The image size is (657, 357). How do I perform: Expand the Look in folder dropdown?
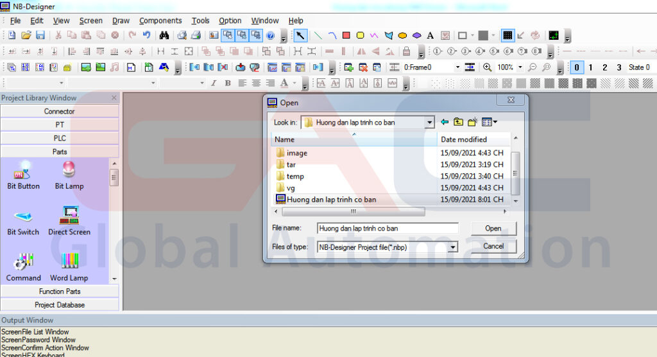point(429,123)
